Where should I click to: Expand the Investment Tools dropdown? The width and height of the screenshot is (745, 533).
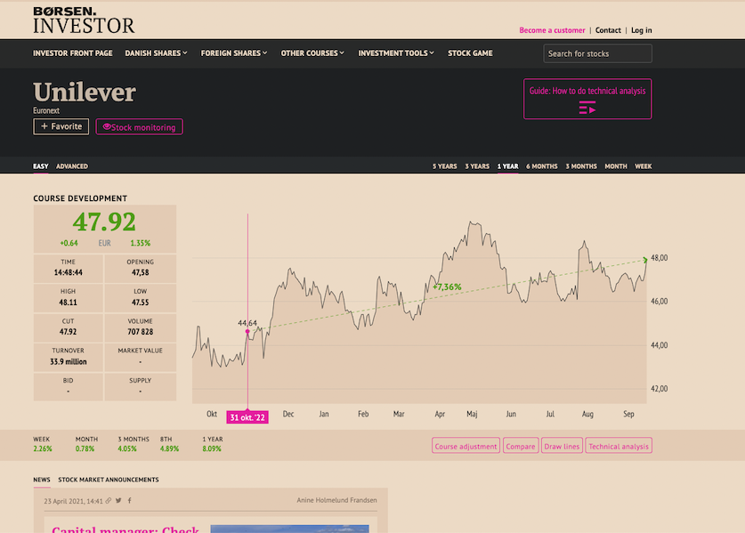[x=395, y=53]
